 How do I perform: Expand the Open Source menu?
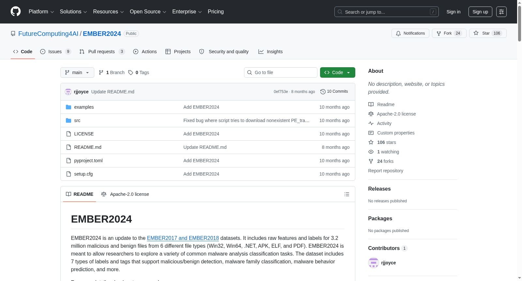click(148, 12)
